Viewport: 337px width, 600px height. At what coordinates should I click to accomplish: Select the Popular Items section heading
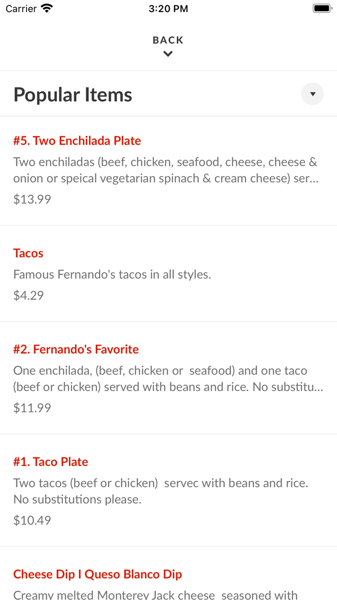coord(73,95)
